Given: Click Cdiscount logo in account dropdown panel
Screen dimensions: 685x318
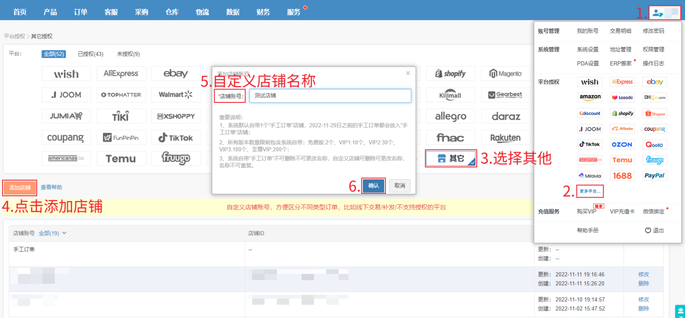Looking at the screenshot, I should click(590, 113).
